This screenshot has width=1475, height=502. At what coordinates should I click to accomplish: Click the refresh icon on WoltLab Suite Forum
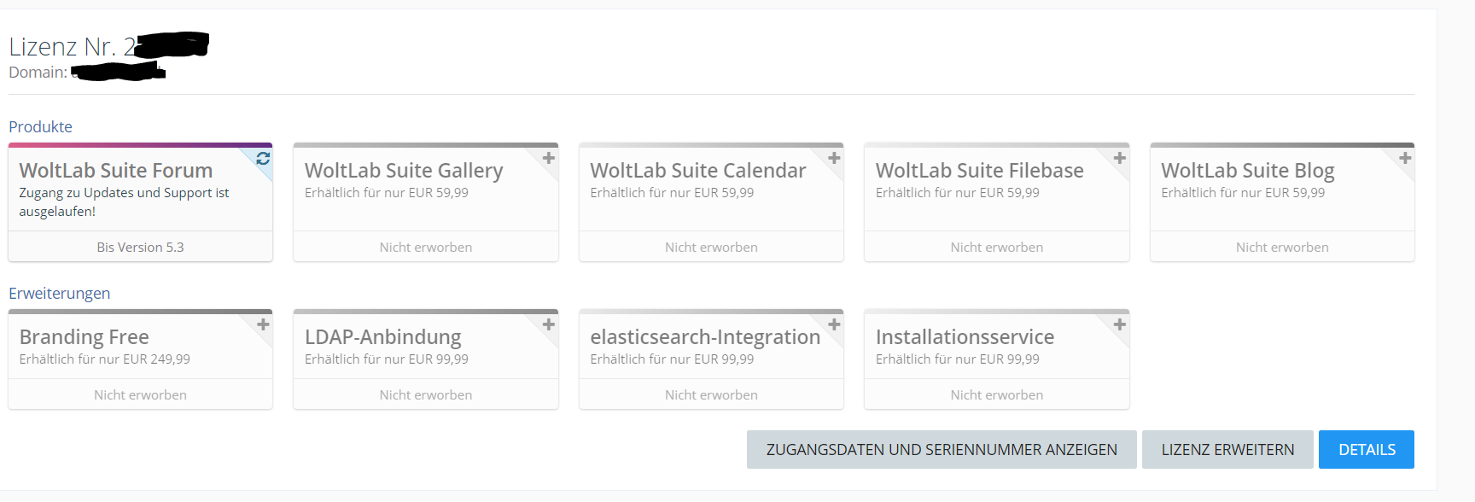[263, 159]
